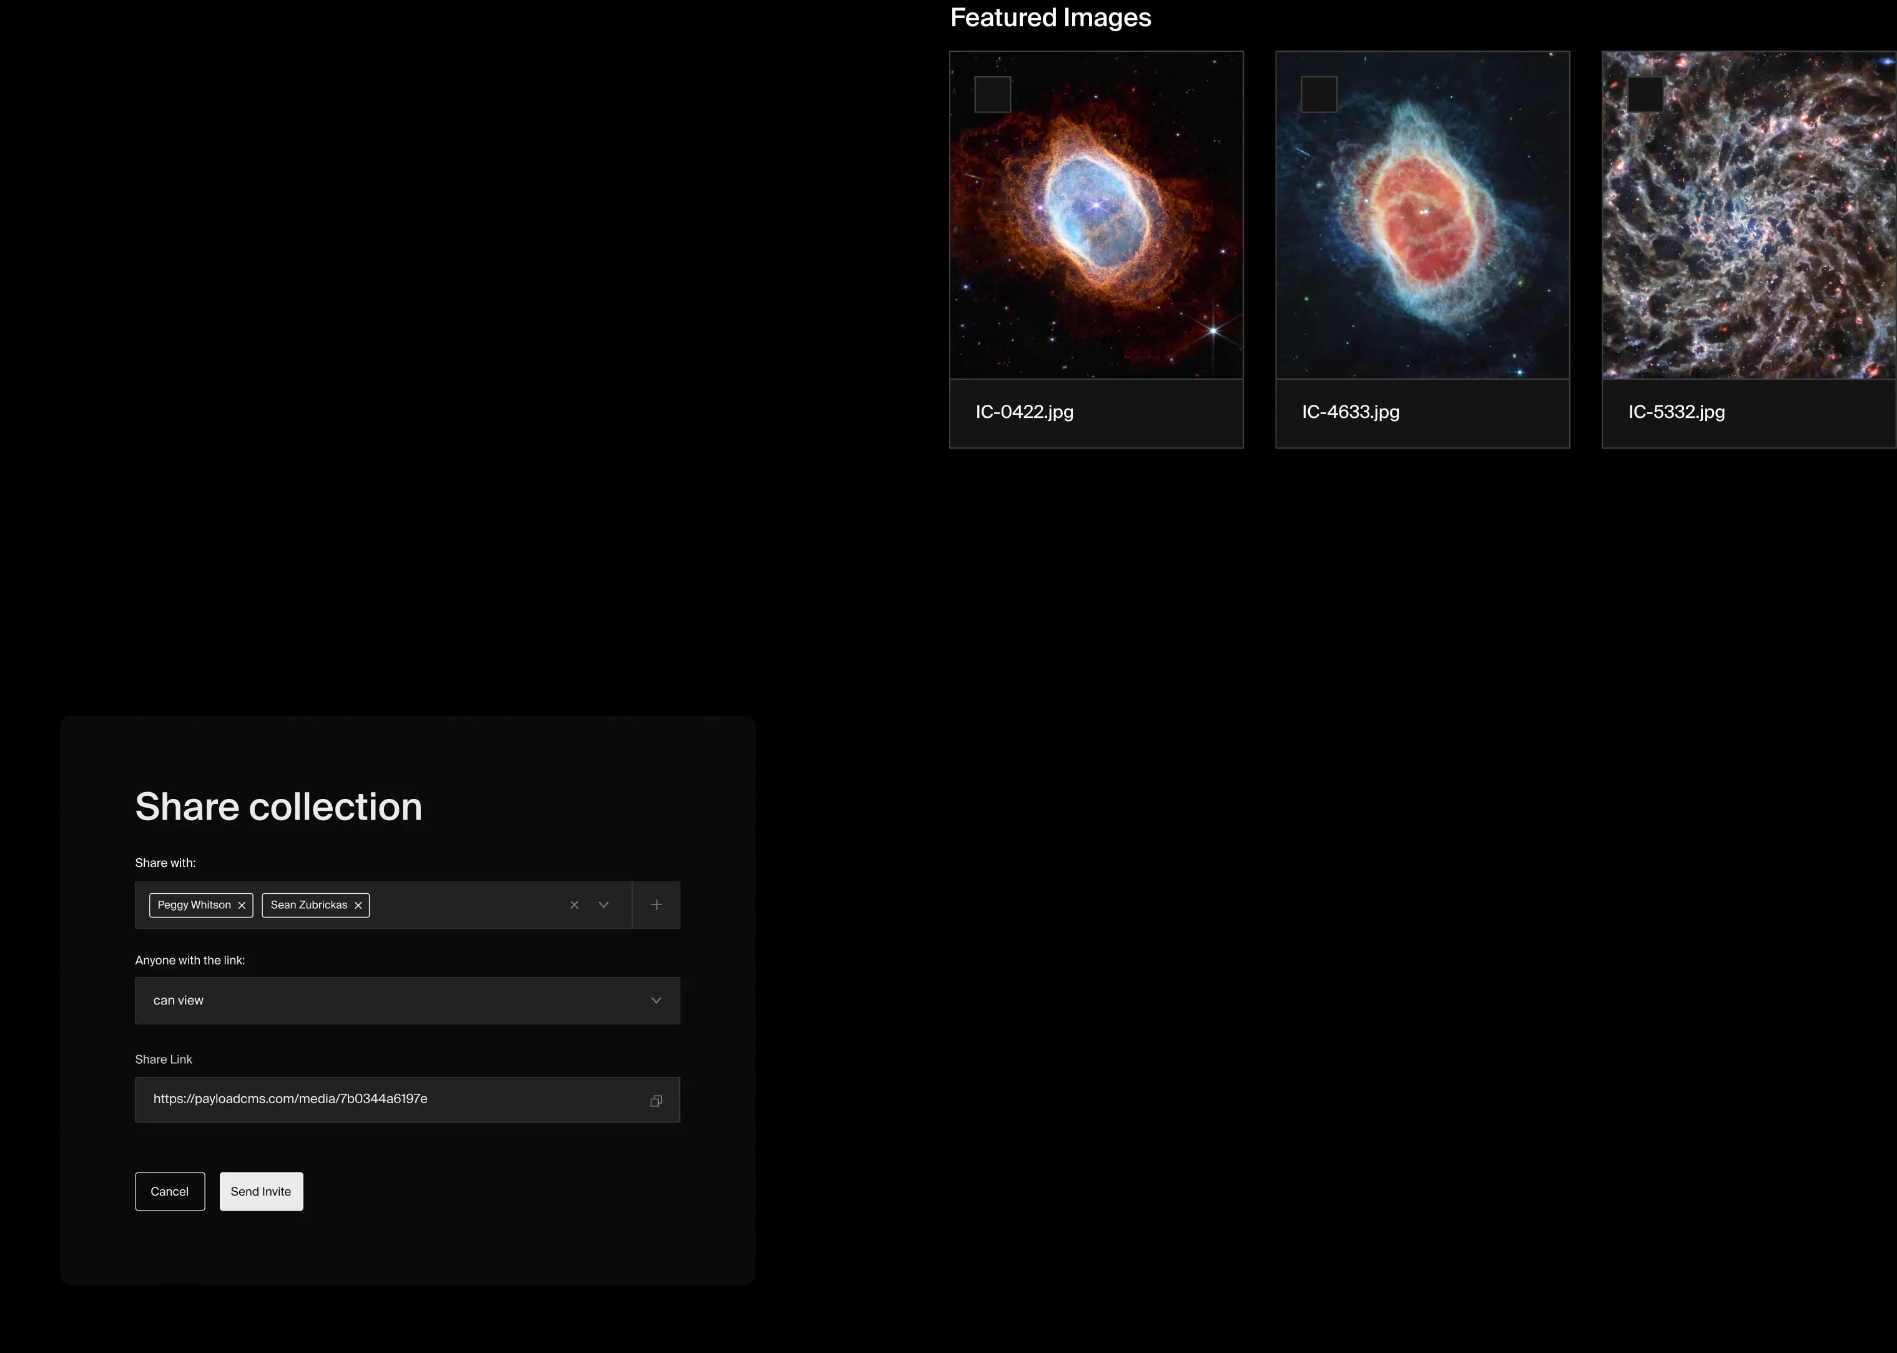Open the link permission chevron arrow
Image resolution: width=1897 pixels, height=1353 pixels.
656,999
